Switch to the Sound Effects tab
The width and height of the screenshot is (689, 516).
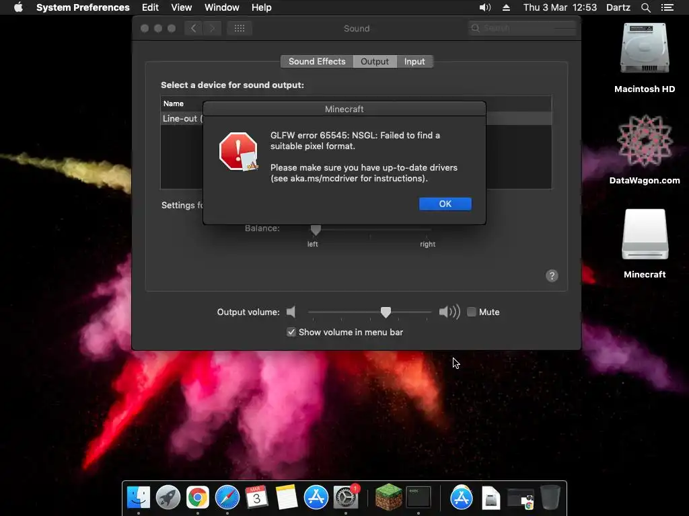click(x=317, y=61)
